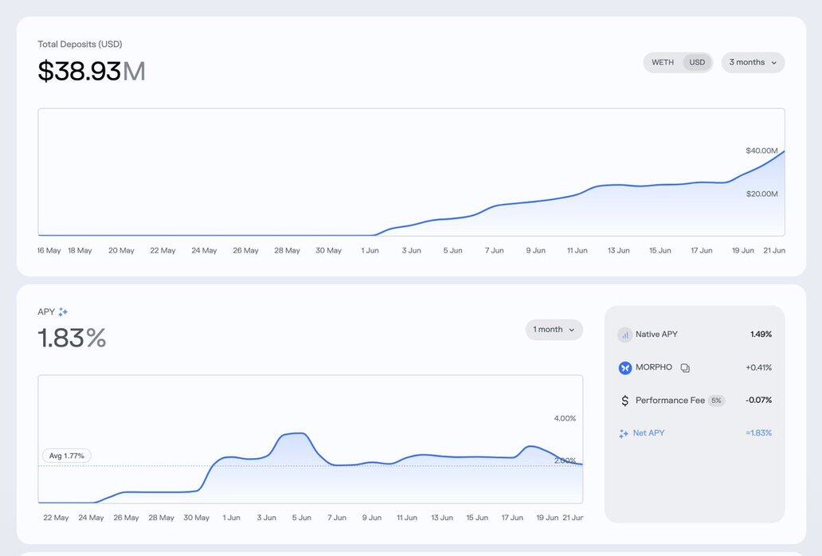Image resolution: width=822 pixels, height=556 pixels.
Task: Click the =1.83% Net APY value
Action: click(758, 433)
